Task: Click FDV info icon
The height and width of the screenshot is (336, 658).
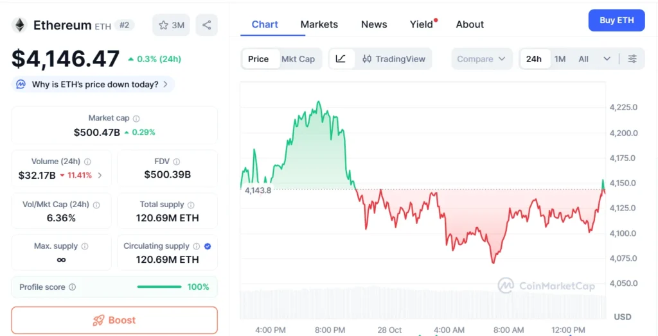Action: (x=177, y=162)
